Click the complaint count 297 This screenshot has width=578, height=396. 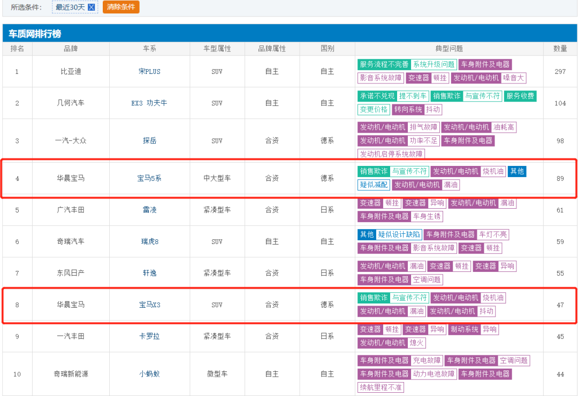[560, 72]
